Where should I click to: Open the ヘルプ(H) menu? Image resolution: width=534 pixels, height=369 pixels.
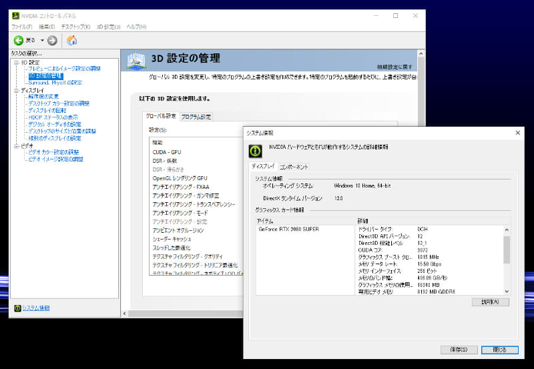point(136,27)
